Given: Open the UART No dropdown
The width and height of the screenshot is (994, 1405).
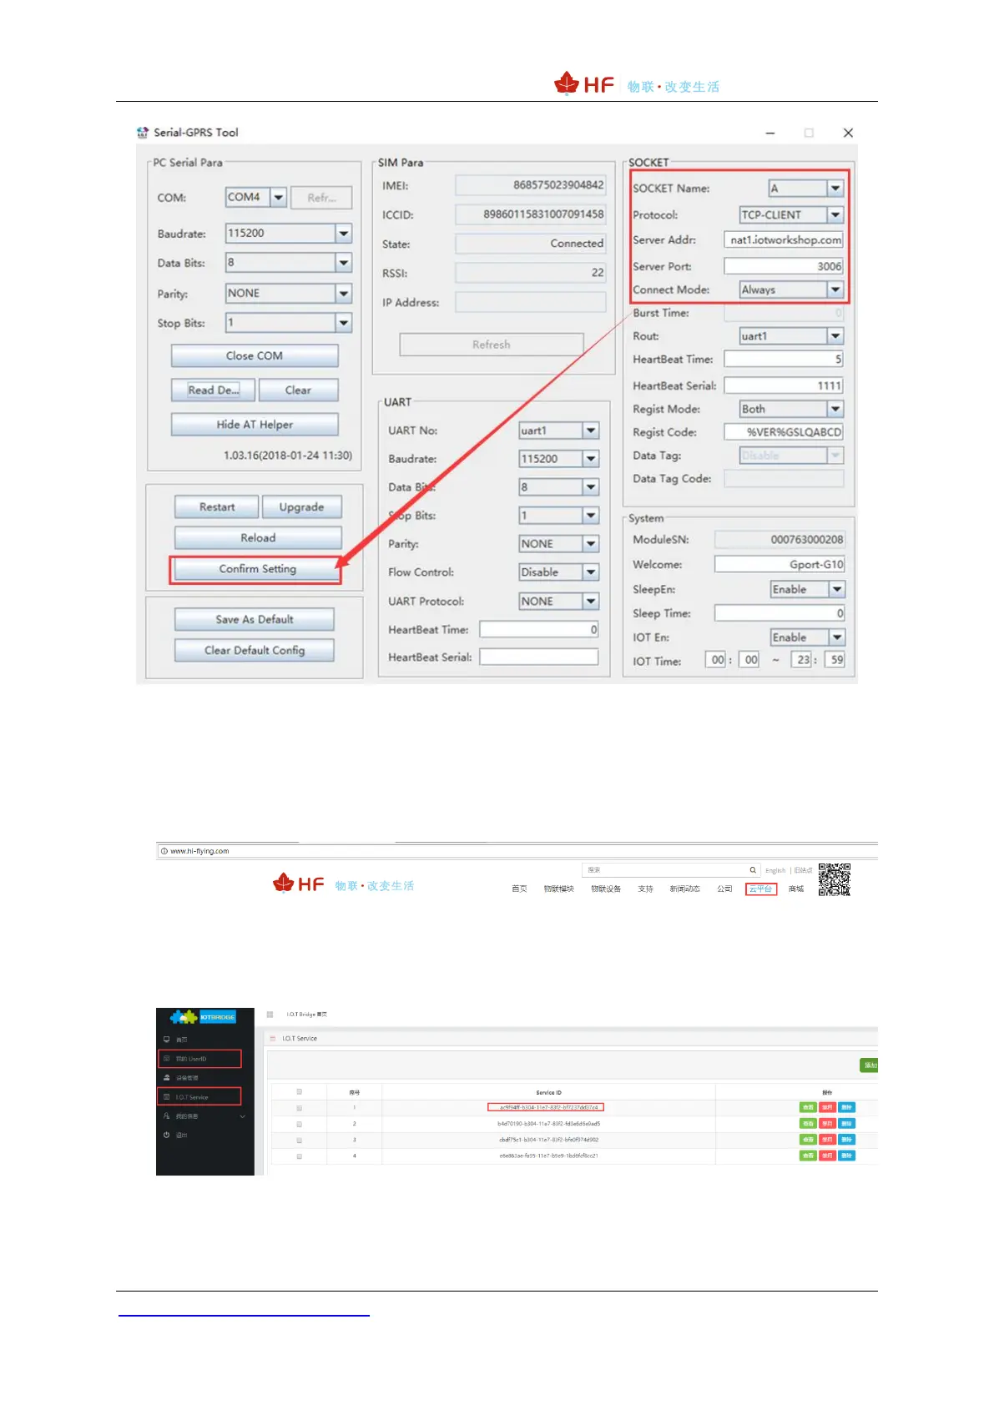Looking at the screenshot, I should (x=591, y=431).
